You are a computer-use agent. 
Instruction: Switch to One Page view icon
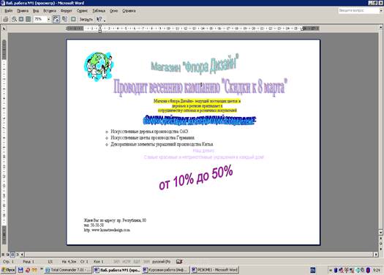21,19
